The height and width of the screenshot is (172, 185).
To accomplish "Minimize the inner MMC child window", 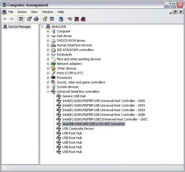I will click(x=171, y=12).
